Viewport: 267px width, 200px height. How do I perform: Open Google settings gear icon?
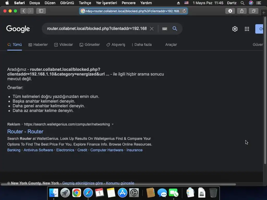coord(235,29)
